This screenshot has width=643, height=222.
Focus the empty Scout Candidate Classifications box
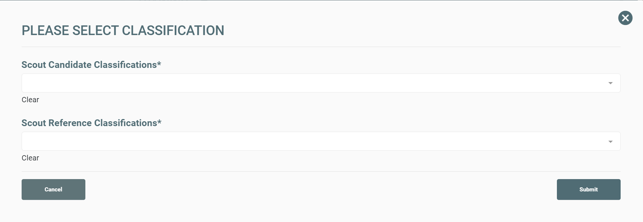(x=321, y=83)
